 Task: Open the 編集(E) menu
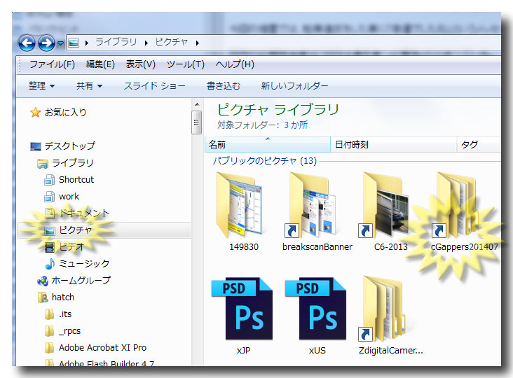[x=100, y=64]
